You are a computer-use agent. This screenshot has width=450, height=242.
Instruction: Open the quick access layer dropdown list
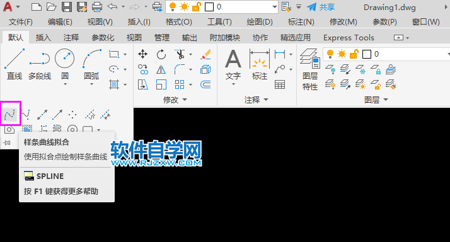pos(275,7)
